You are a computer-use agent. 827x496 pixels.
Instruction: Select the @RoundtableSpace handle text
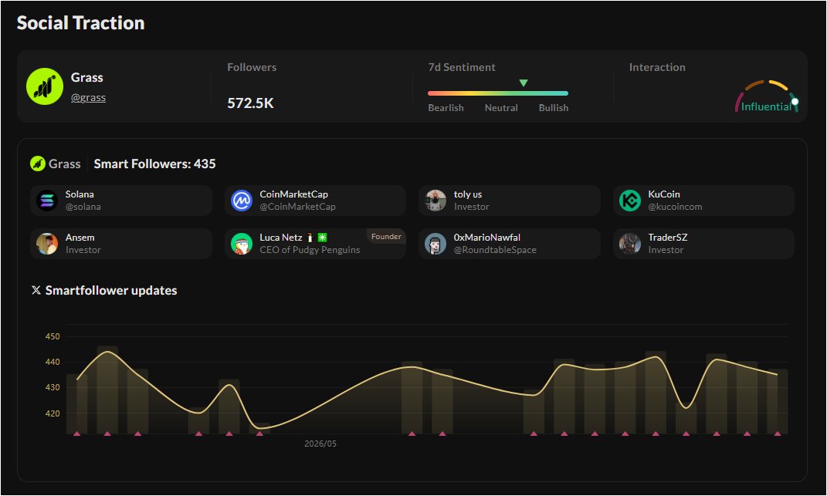pos(495,250)
